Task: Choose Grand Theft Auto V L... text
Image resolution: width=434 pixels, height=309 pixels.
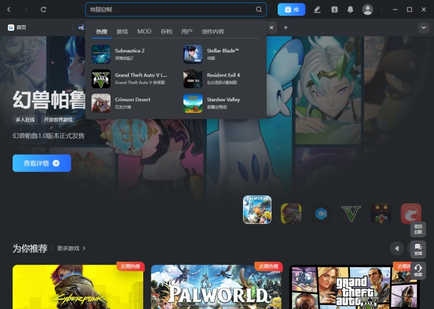Action: pyautogui.click(x=141, y=75)
